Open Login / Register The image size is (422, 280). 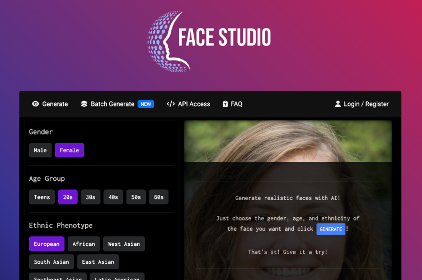[x=362, y=104]
